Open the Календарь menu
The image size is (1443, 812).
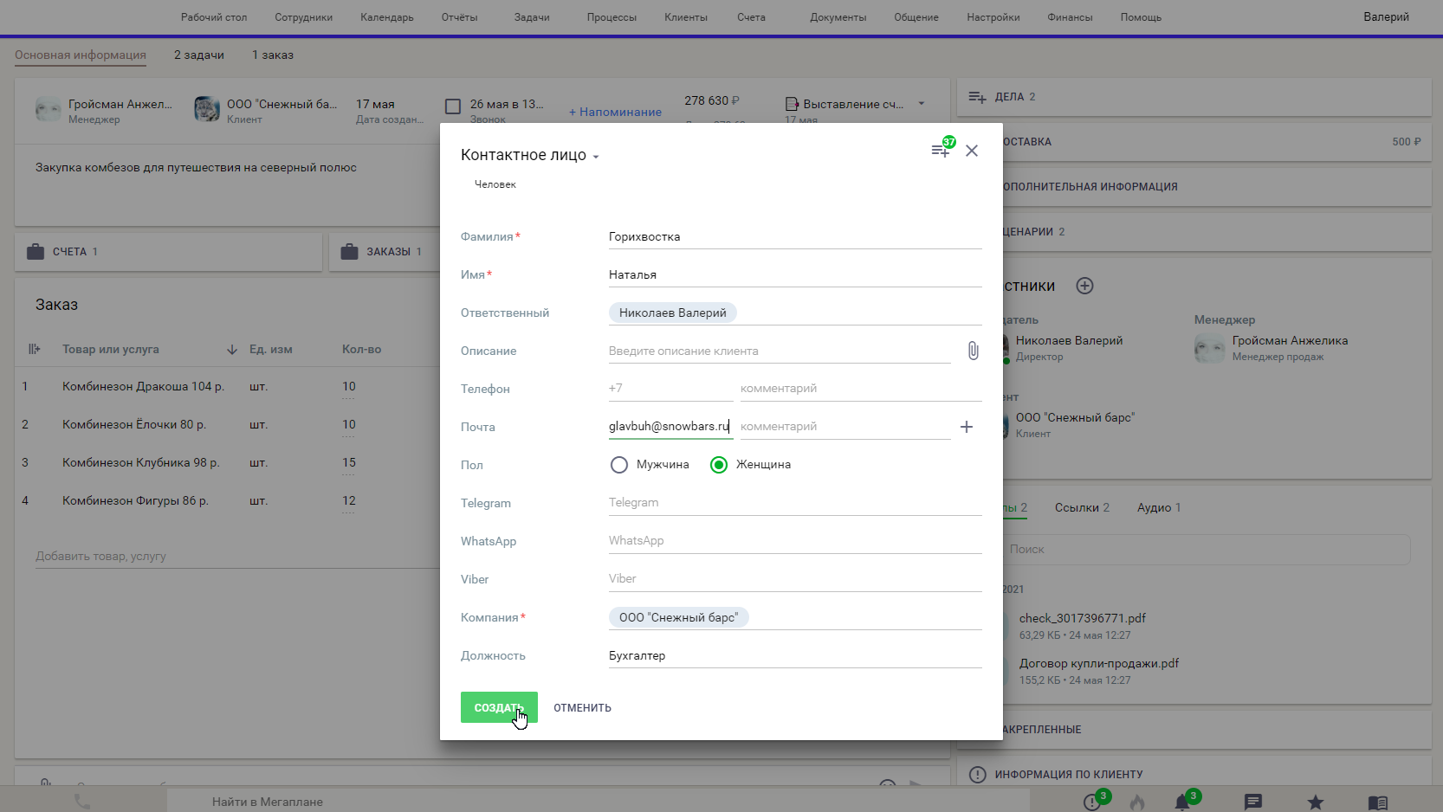[x=387, y=17]
